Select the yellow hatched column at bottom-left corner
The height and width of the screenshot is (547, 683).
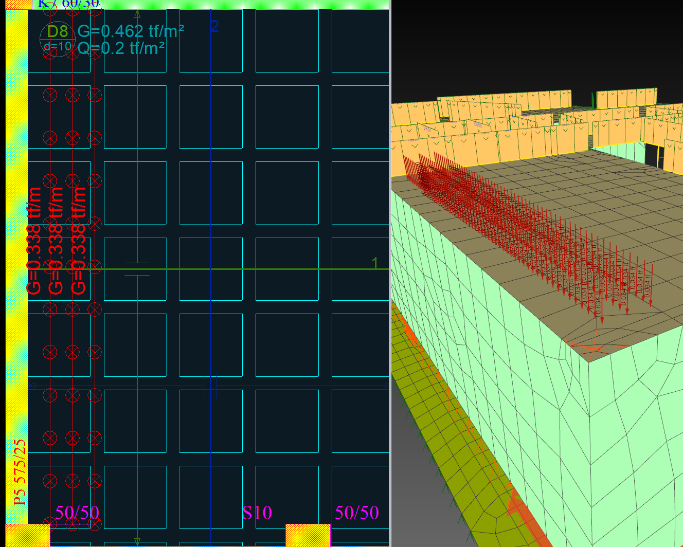28,535
